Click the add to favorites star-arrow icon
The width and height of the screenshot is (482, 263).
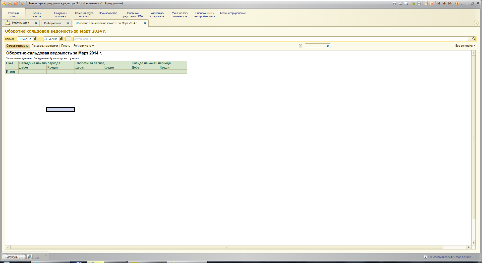pos(413,3)
